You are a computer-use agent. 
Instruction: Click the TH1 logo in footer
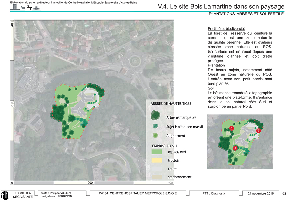(x=5, y=195)
